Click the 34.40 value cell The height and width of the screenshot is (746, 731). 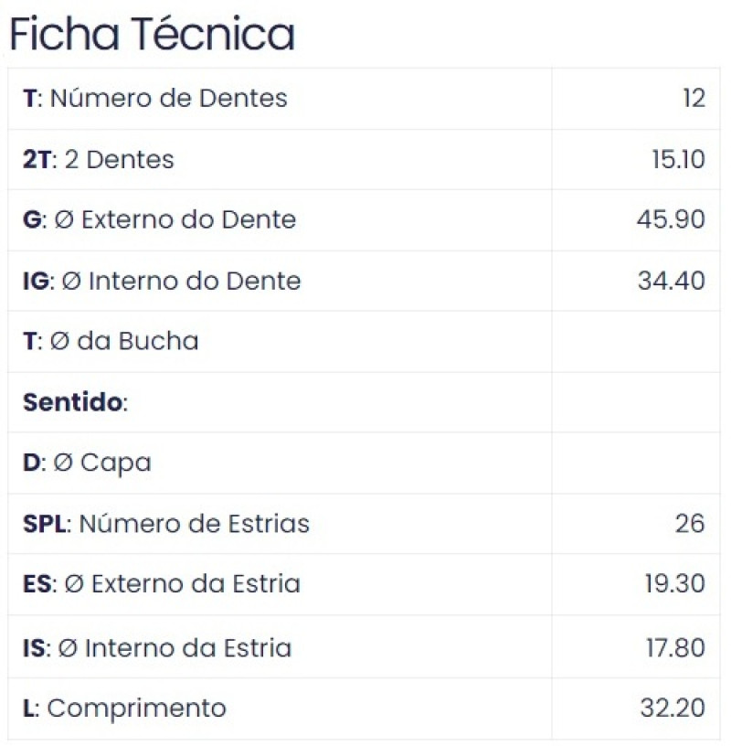671,281
